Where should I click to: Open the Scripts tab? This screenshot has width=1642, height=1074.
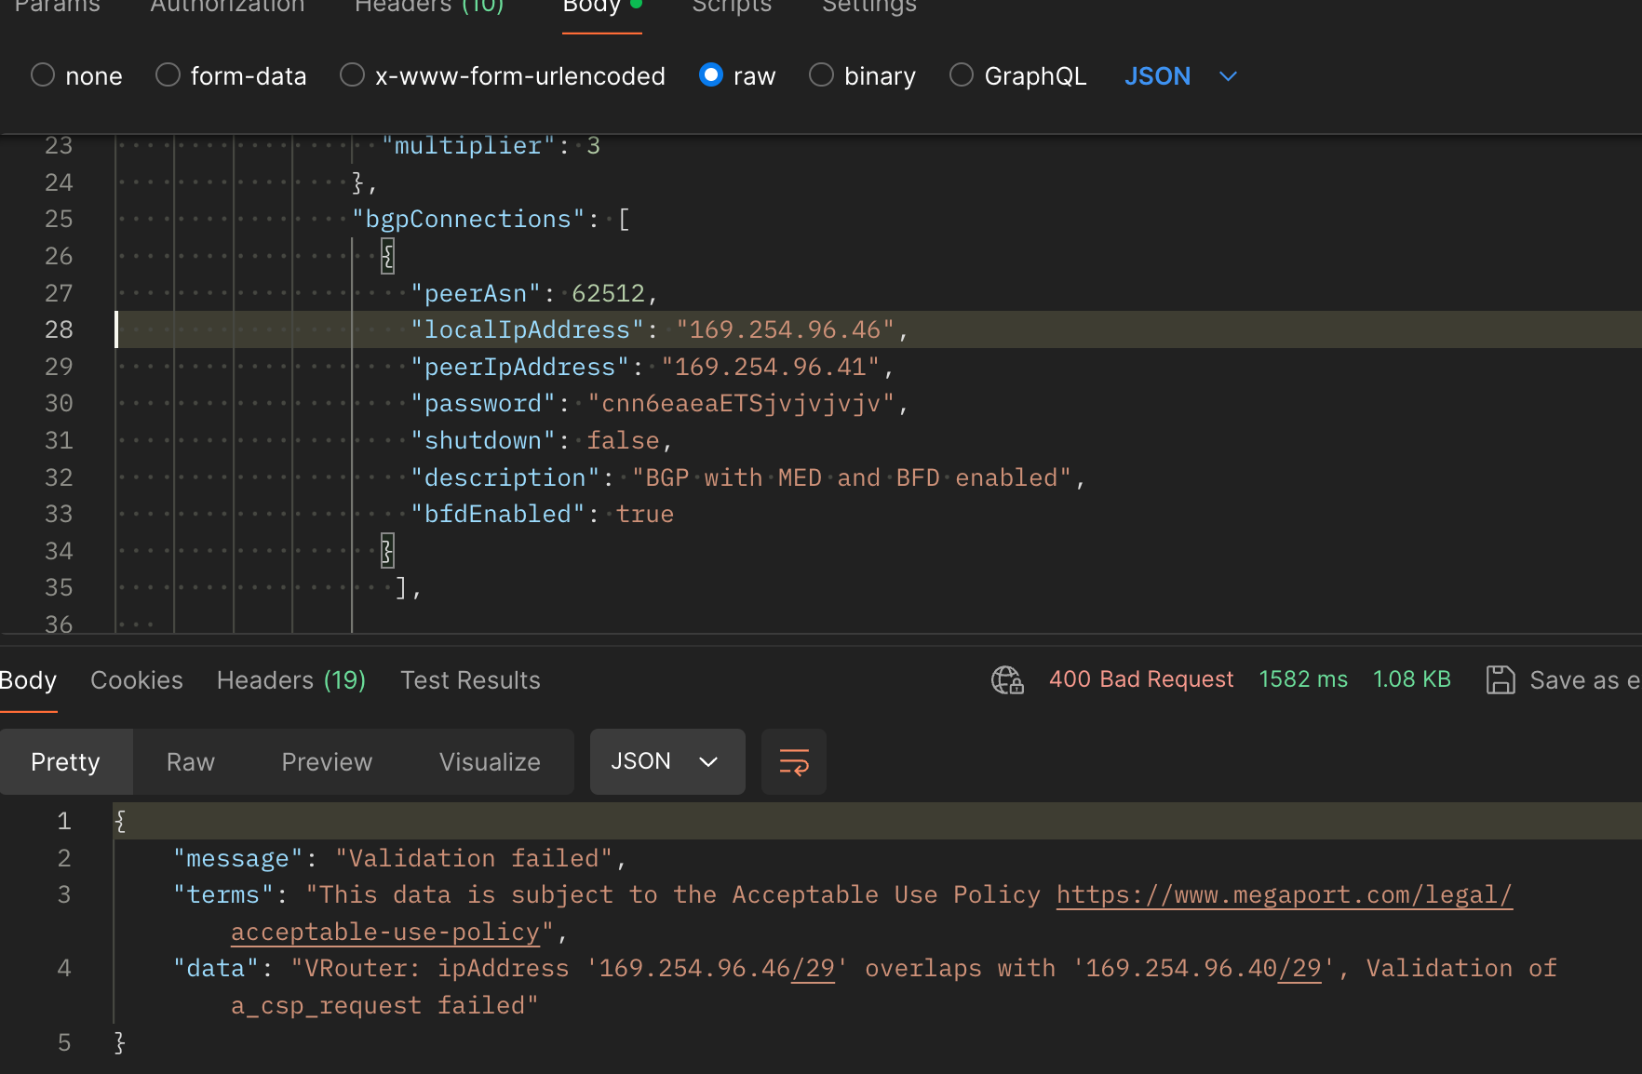click(x=732, y=7)
